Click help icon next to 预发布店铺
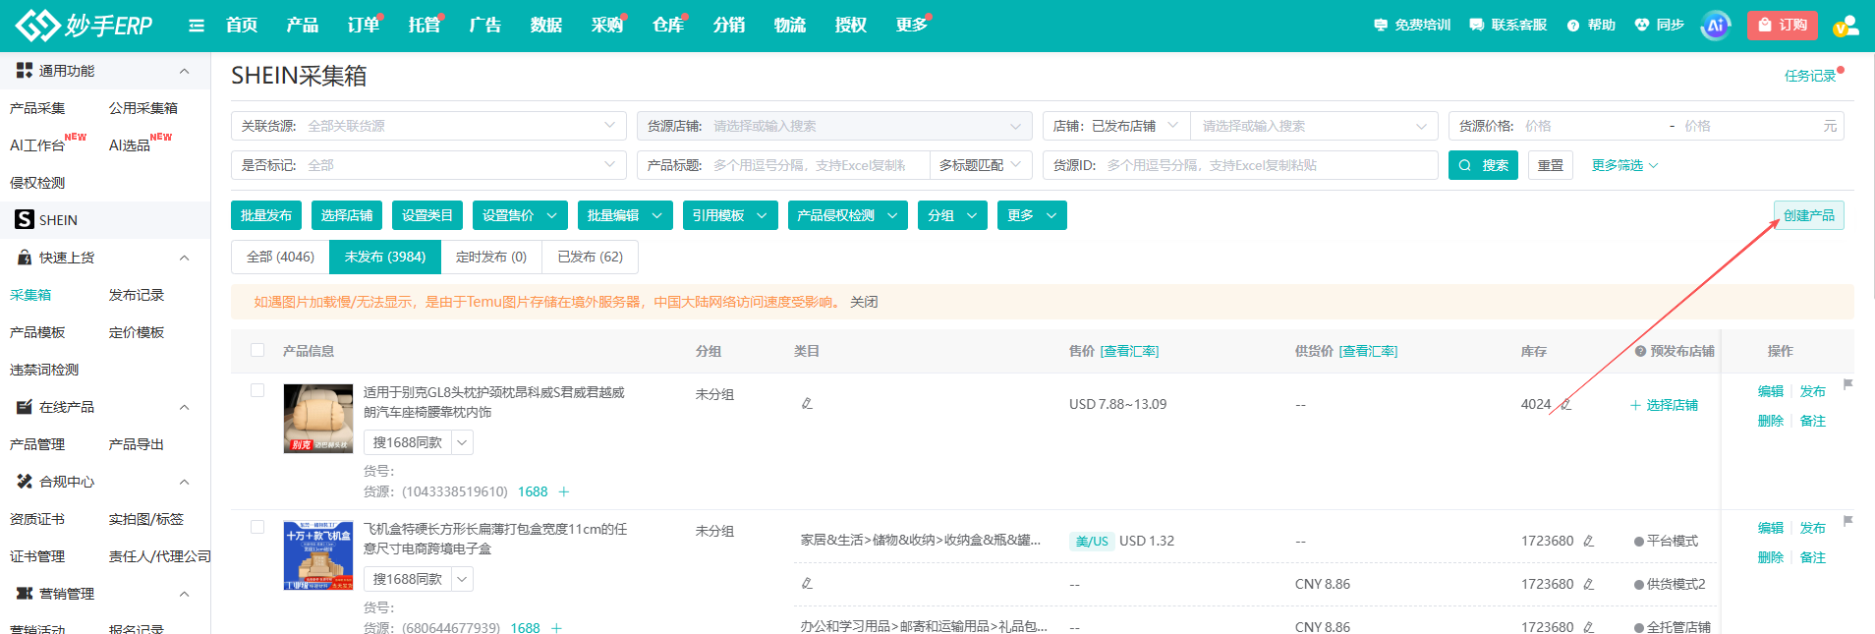The width and height of the screenshot is (1875, 634). point(1640,351)
